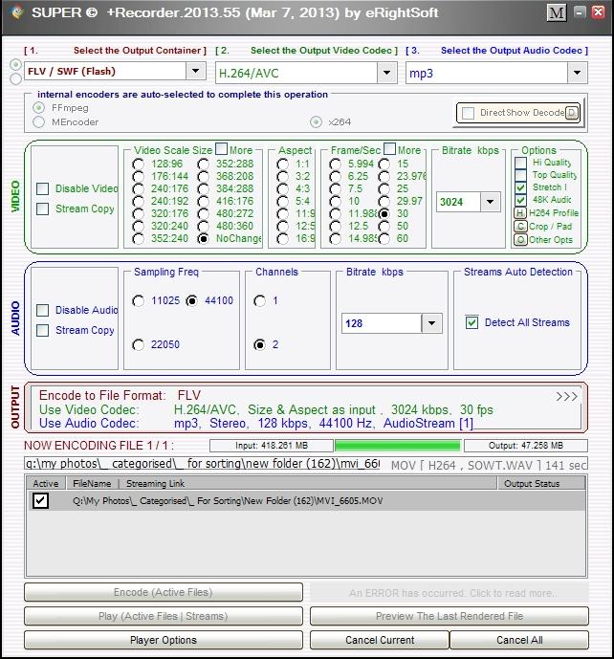Click the current file path field

pos(202,464)
